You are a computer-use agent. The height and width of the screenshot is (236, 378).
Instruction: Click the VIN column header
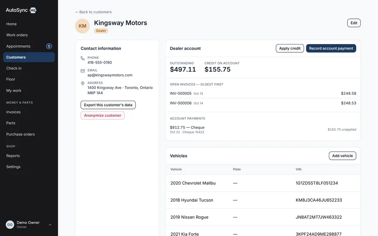(299, 169)
